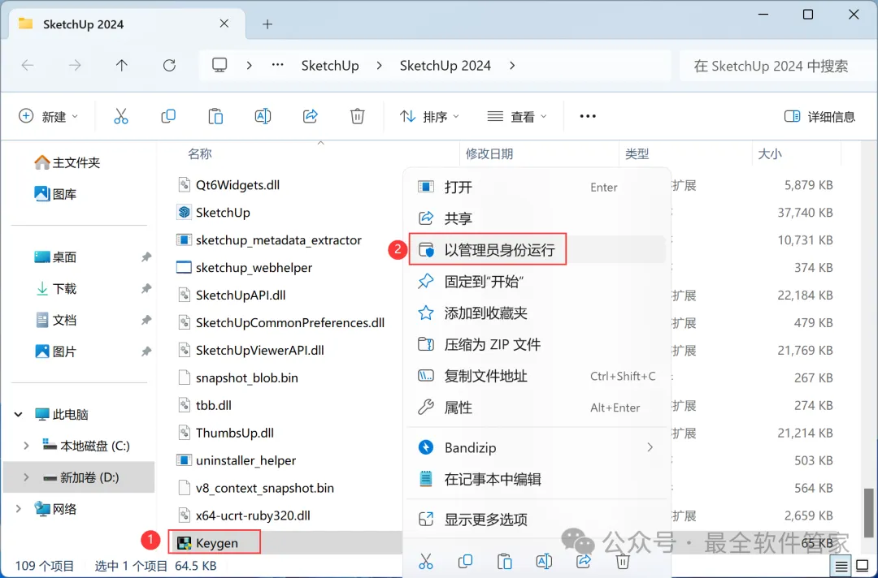The width and height of the screenshot is (878, 578).
Task: Choose 在记事本中编辑 from the context menu
Action: (537, 479)
